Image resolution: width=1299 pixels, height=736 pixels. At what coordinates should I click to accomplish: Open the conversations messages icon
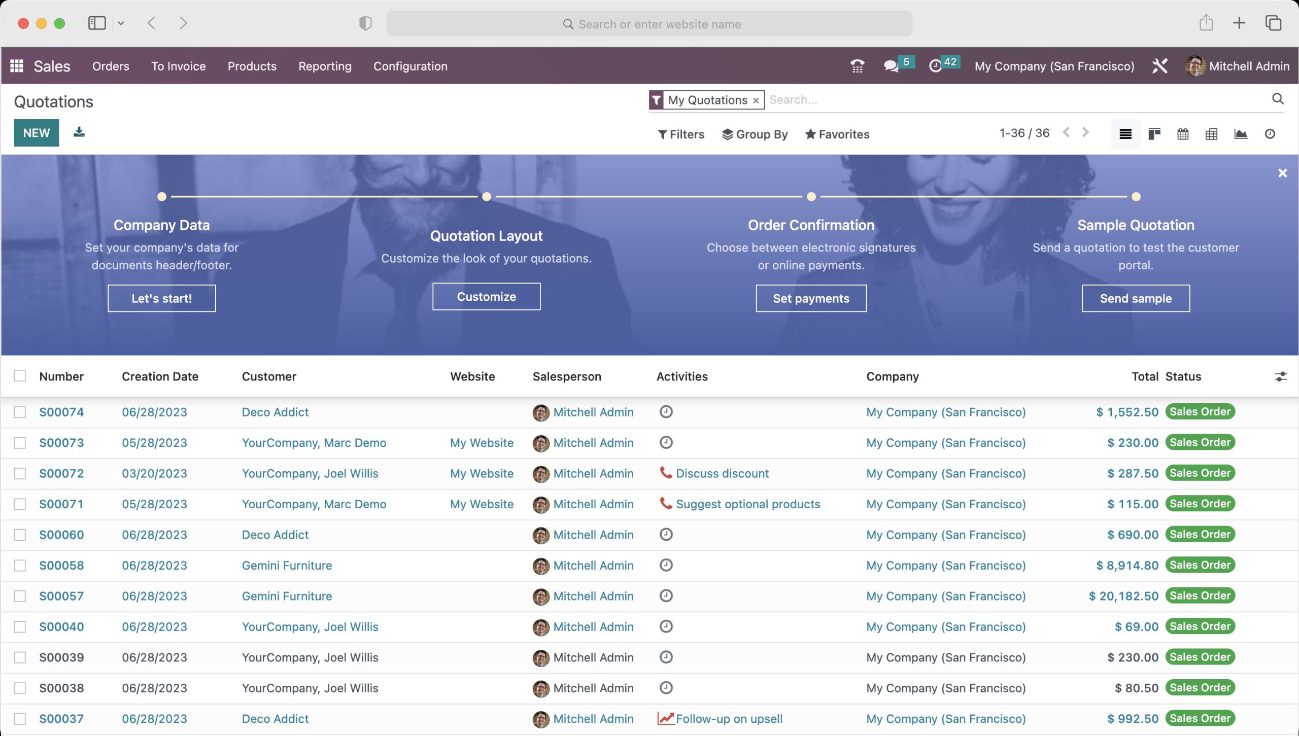[891, 66]
